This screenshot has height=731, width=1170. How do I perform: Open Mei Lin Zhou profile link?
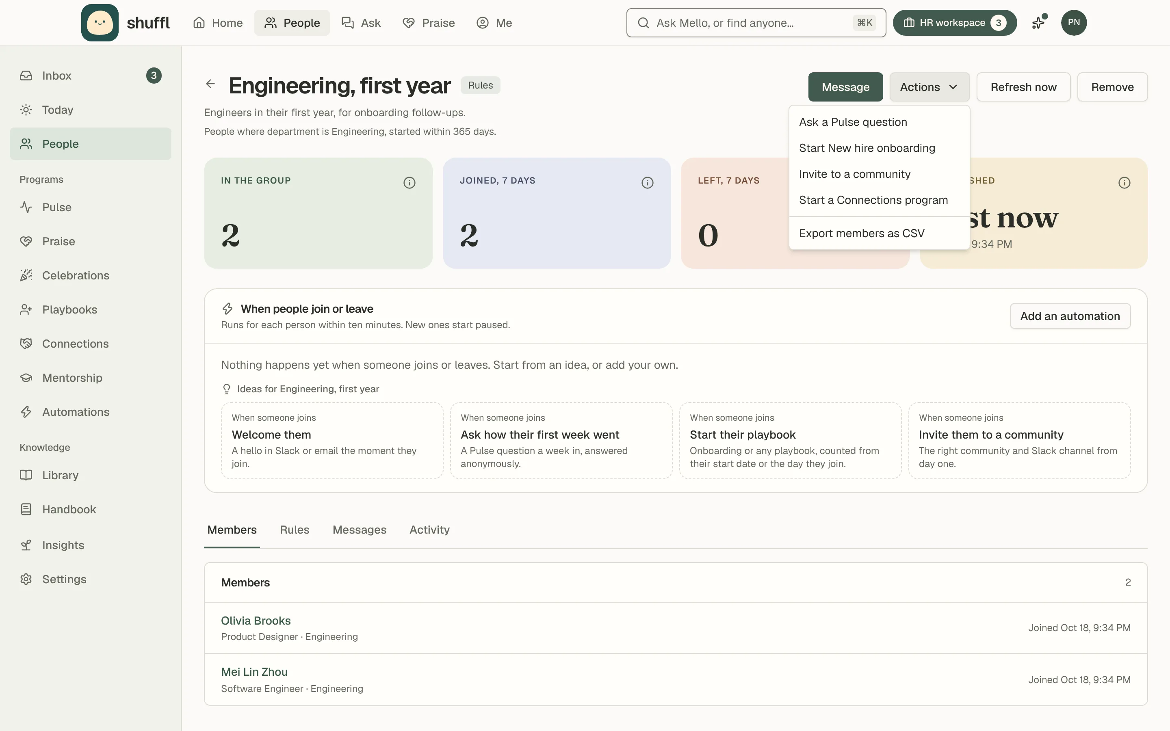pyautogui.click(x=254, y=672)
